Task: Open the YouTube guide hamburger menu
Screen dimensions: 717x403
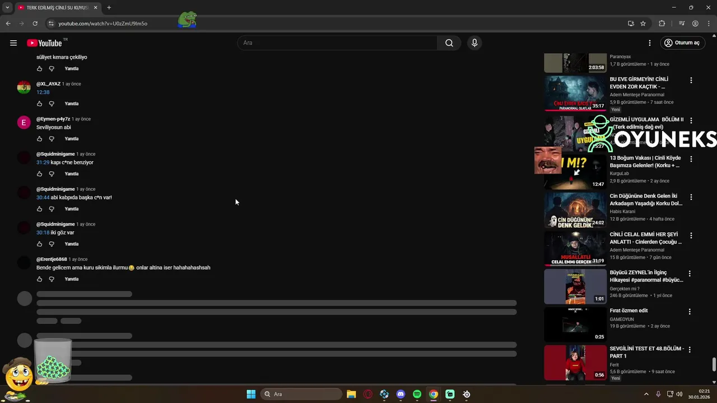Action: (13, 43)
